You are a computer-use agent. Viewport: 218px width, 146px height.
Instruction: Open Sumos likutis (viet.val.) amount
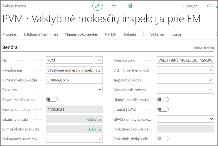(94, 129)
